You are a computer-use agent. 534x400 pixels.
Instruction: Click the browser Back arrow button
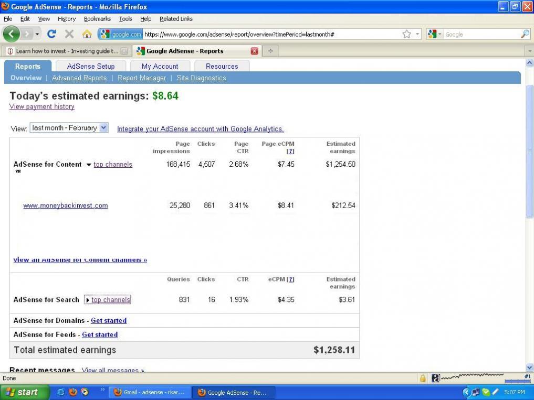[12, 34]
